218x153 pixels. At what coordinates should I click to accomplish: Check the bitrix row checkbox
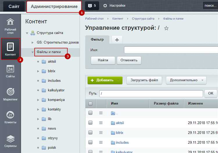pyautogui.click(x=90, y=132)
